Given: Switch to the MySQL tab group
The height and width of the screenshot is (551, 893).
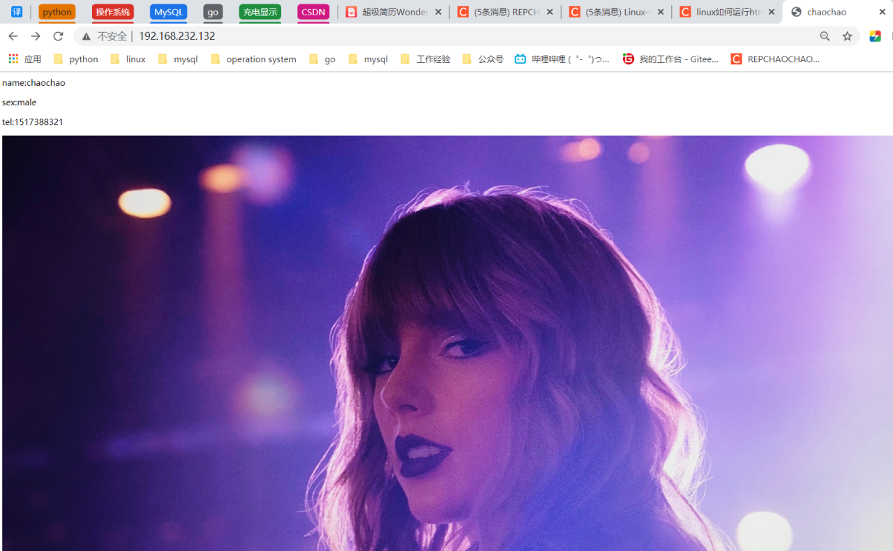Looking at the screenshot, I should click(x=168, y=12).
